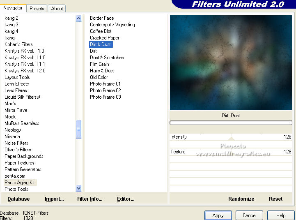
Task: Select the Border Fade filter
Action: pyautogui.click(x=102, y=18)
